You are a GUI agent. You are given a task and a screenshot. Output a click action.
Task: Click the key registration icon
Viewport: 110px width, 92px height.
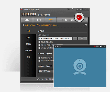(68, 9)
